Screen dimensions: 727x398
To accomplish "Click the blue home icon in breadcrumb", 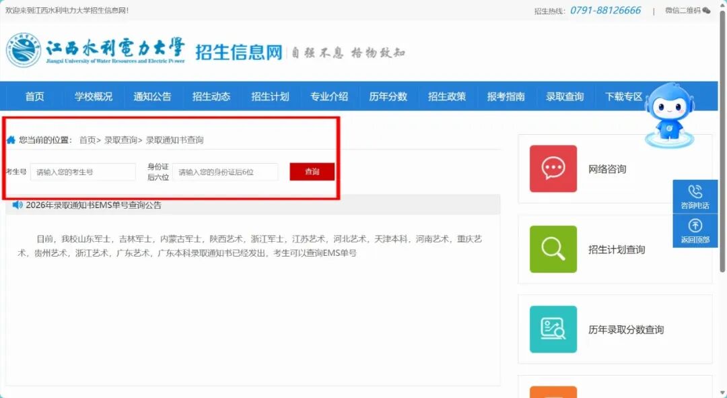I will pyautogui.click(x=11, y=139).
